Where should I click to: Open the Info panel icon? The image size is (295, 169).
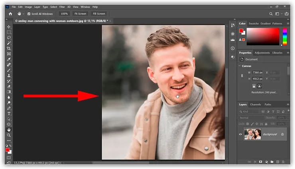tap(233, 49)
